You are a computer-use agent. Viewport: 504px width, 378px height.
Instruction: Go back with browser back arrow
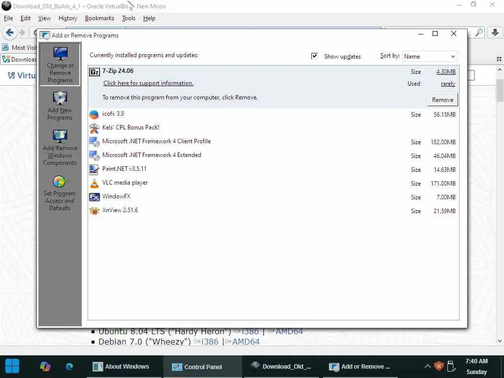[10, 32]
